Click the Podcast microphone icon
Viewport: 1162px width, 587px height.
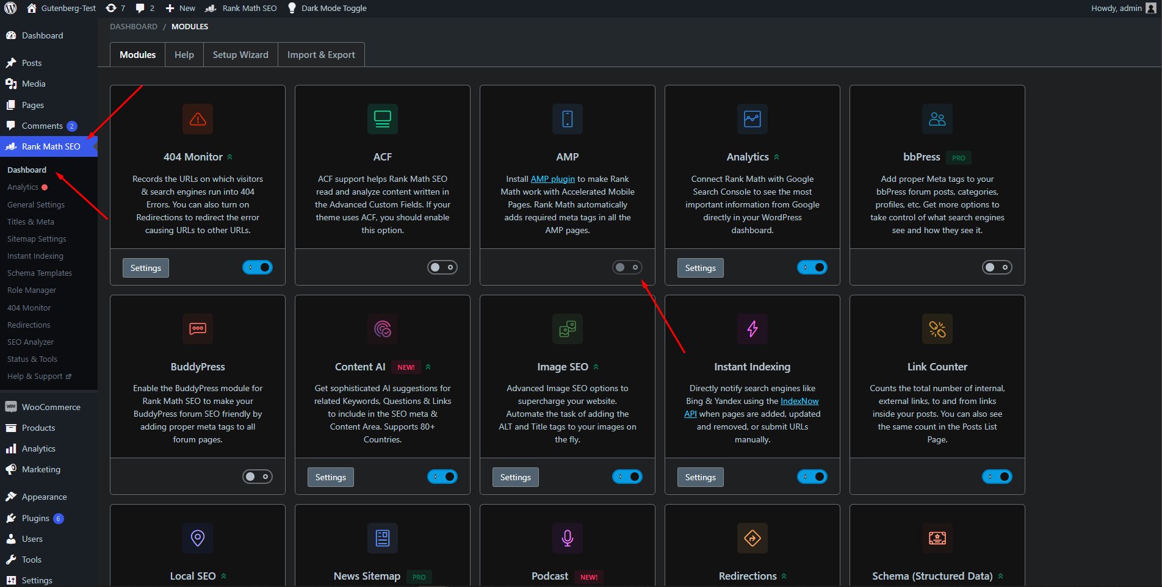pyautogui.click(x=567, y=538)
